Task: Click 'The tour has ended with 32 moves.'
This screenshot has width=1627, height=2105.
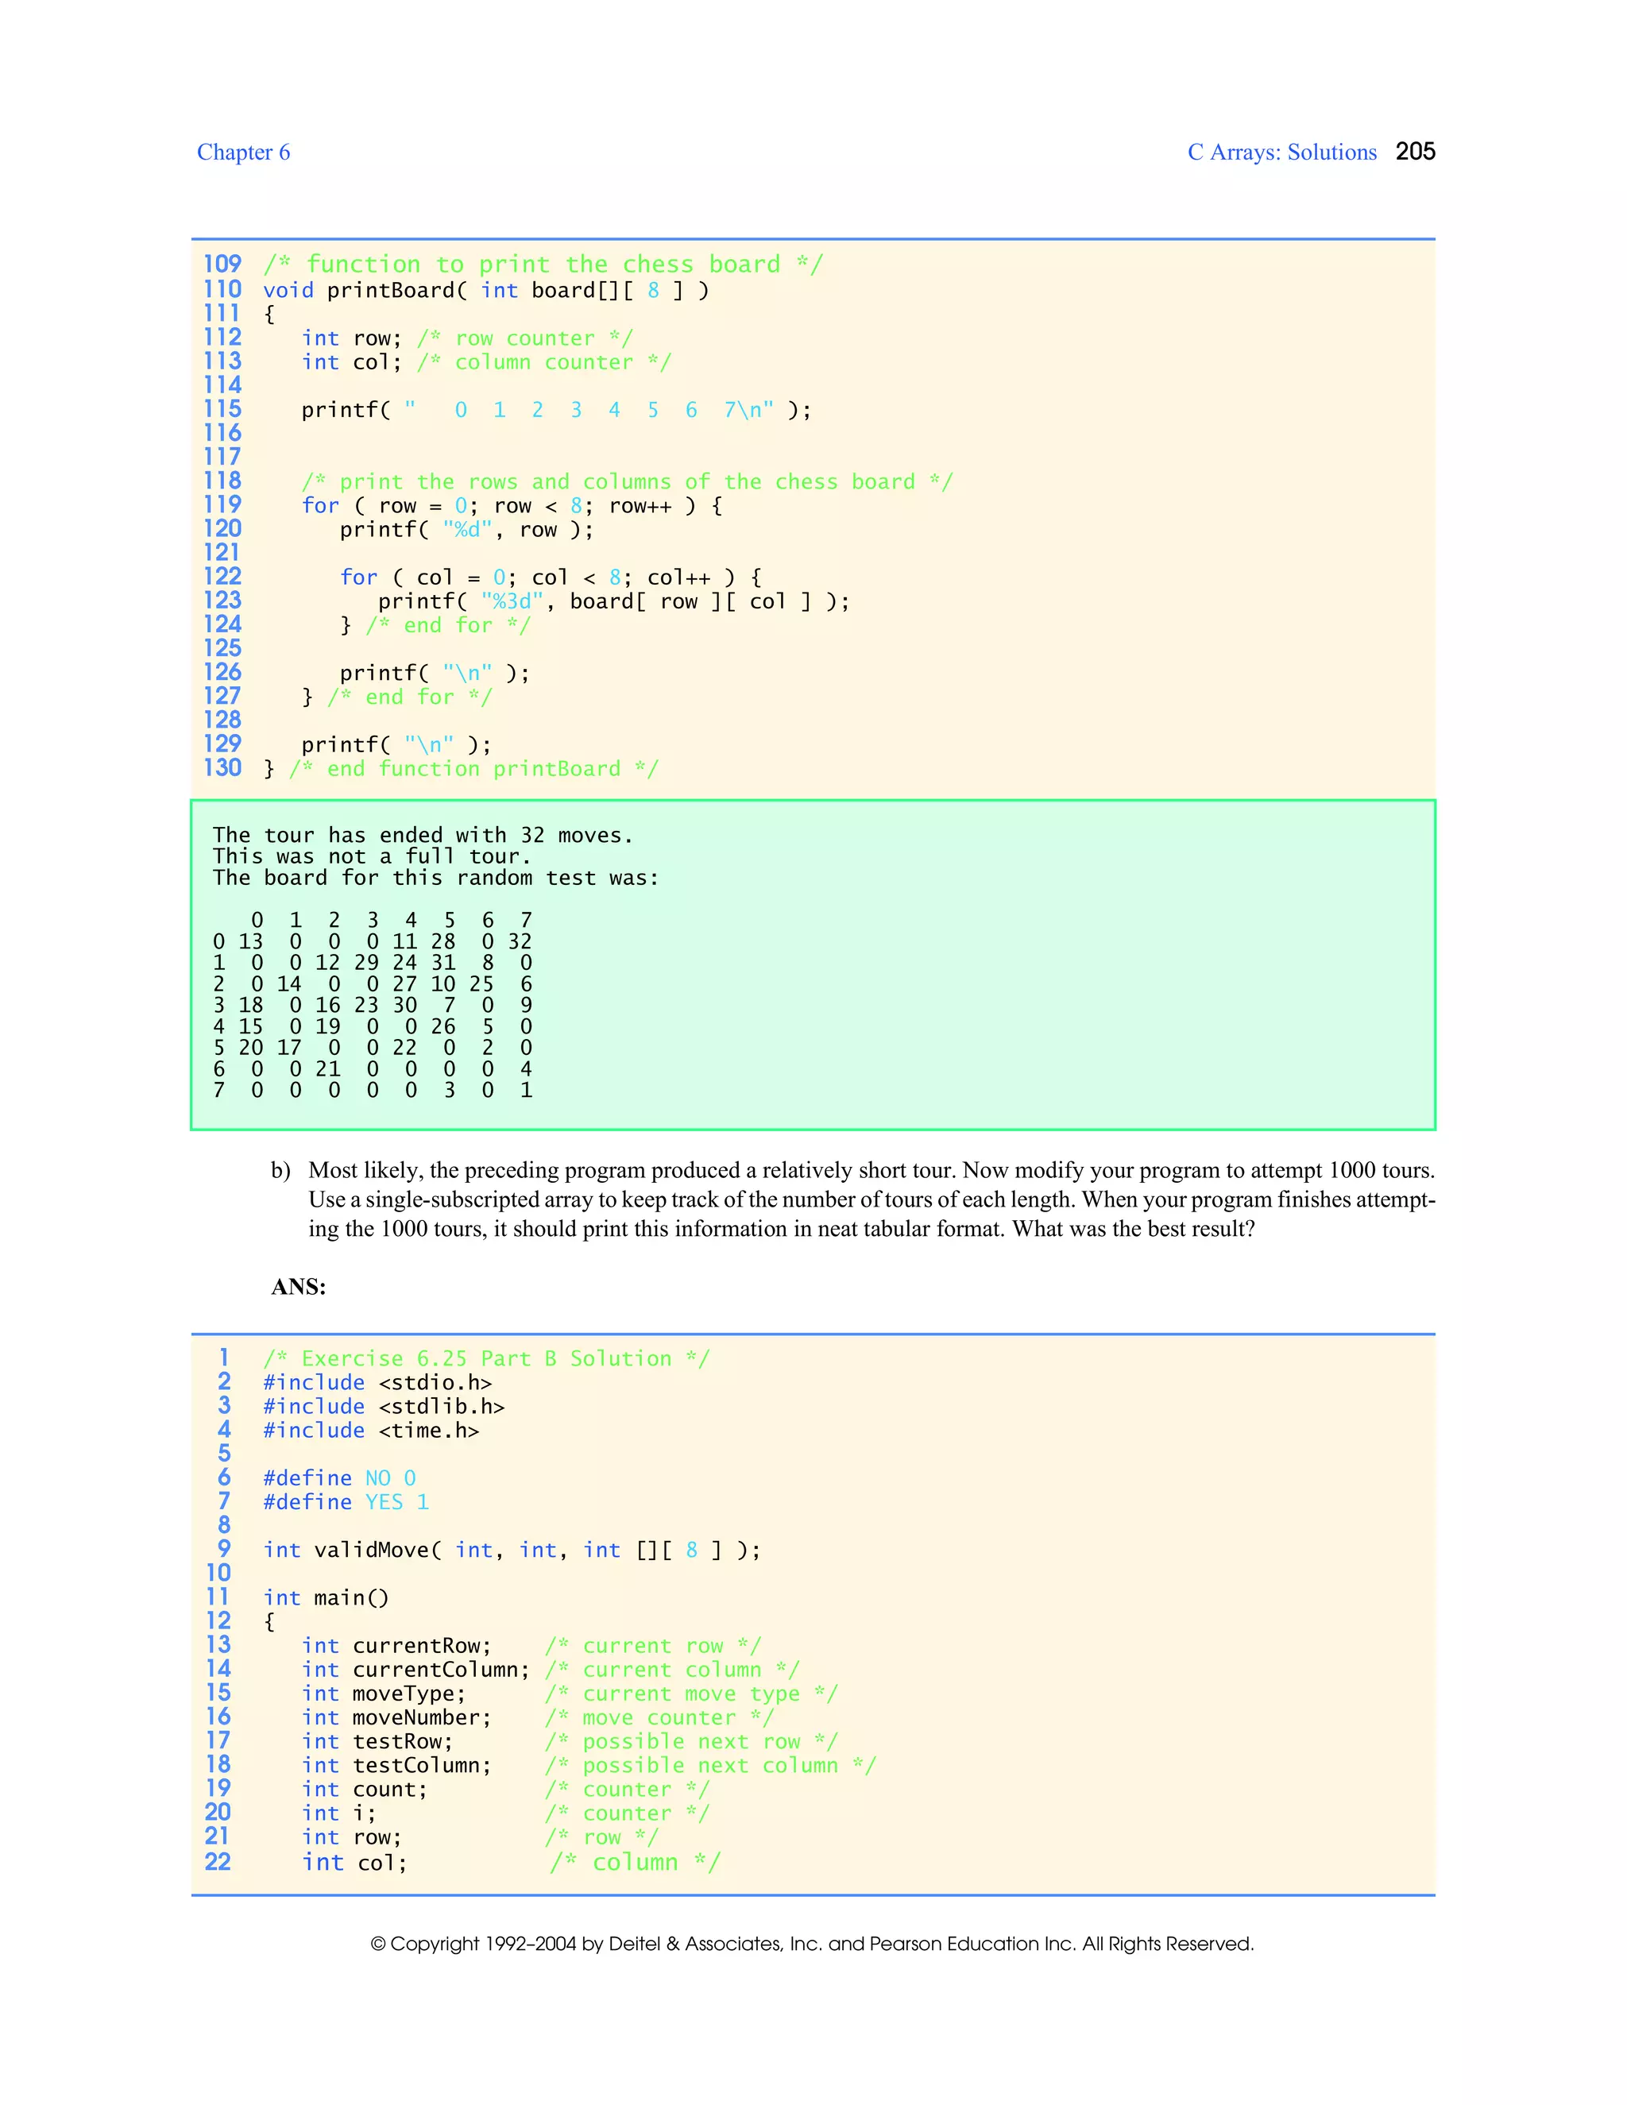Action: [x=422, y=836]
